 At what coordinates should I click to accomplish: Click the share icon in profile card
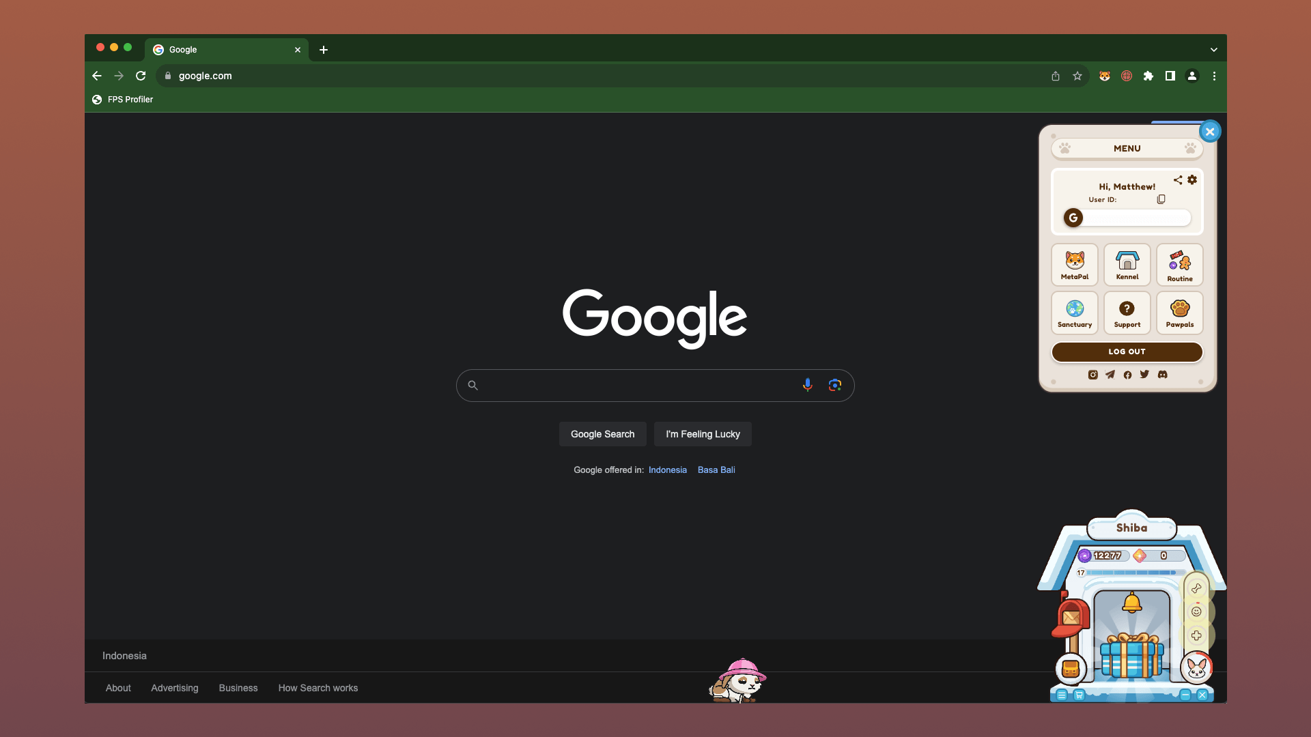coord(1178,180)
